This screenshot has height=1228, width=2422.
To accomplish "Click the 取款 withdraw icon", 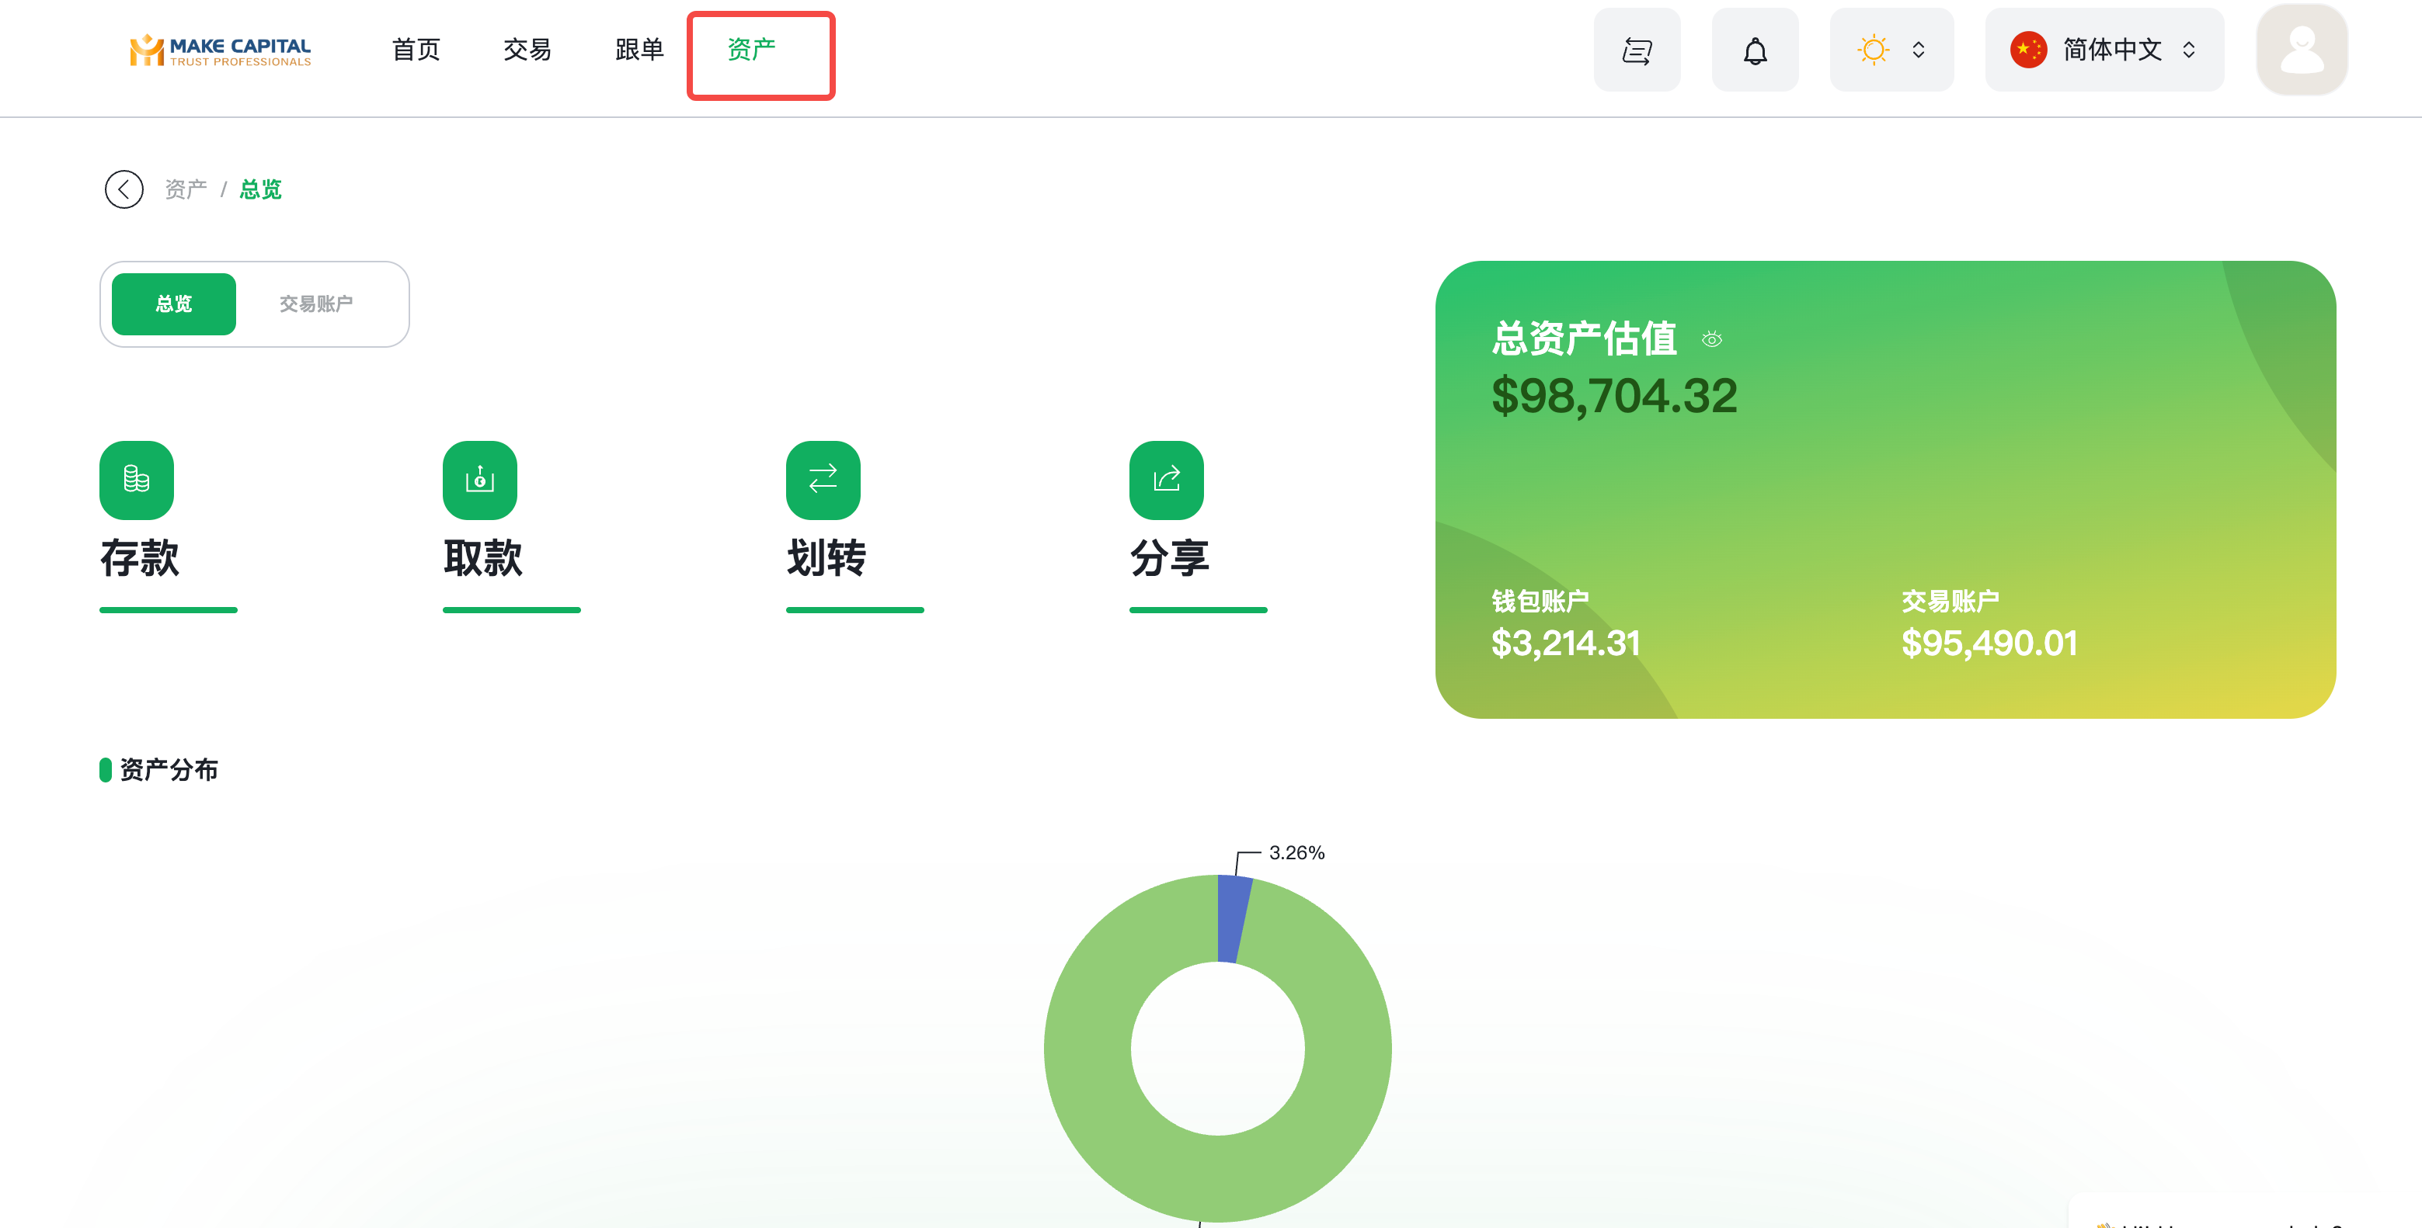I will [x=479, y=480].
